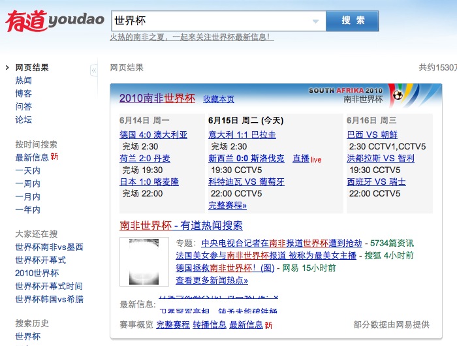Open news 德国拯救南非世界杯!(图)
The image size is (457, 346).
tap(225, 268)
